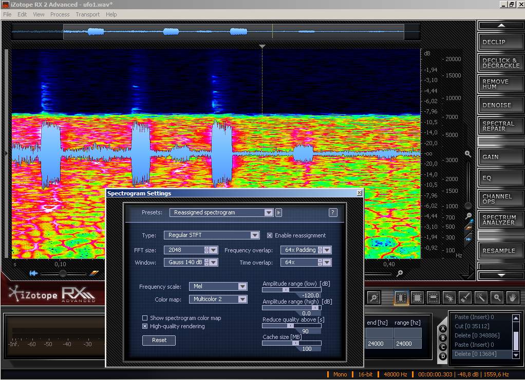
Task: Open the Edit menu
Action: click(22, 14)
